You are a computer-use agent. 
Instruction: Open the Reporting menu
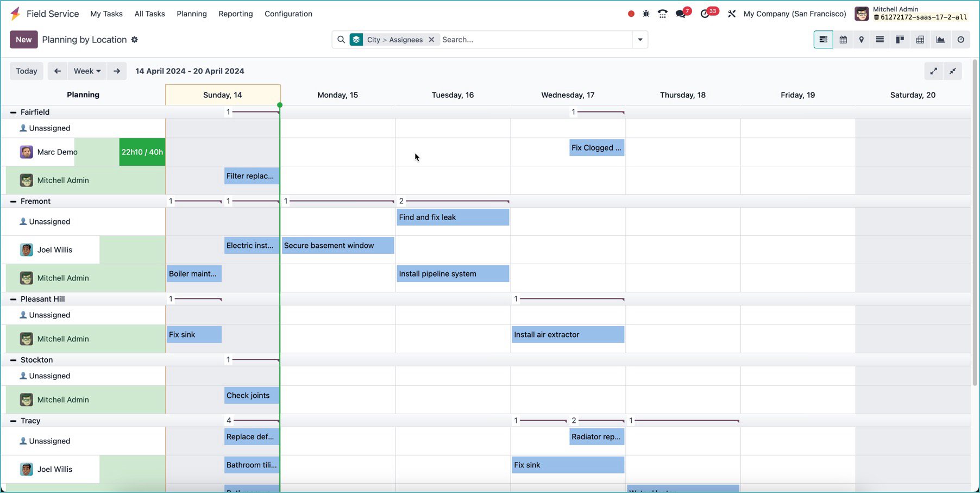coord(235,14)
